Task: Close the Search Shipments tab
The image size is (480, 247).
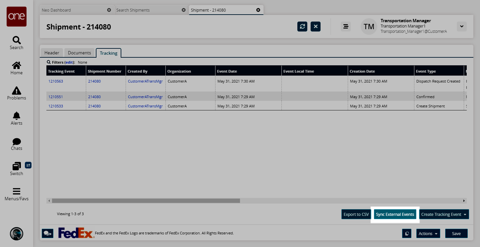Action: 184,10
